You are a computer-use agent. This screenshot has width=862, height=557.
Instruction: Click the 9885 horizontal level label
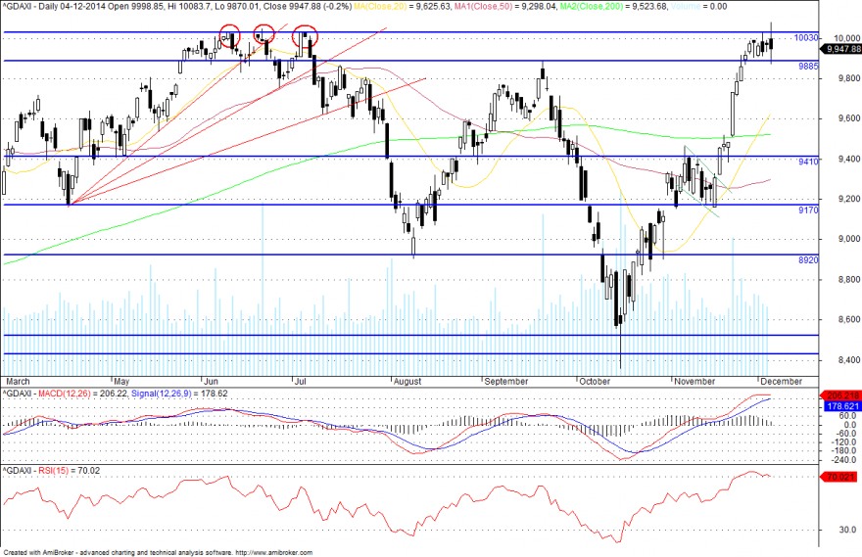coord(808,66)
